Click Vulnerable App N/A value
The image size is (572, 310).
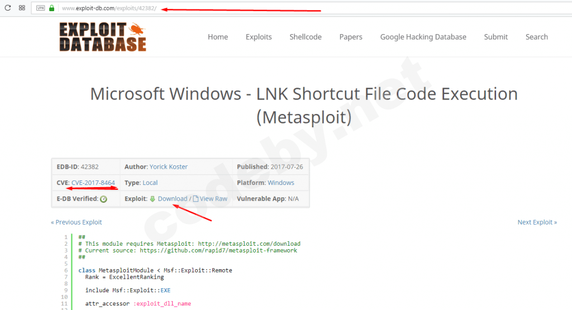point(293,199)
